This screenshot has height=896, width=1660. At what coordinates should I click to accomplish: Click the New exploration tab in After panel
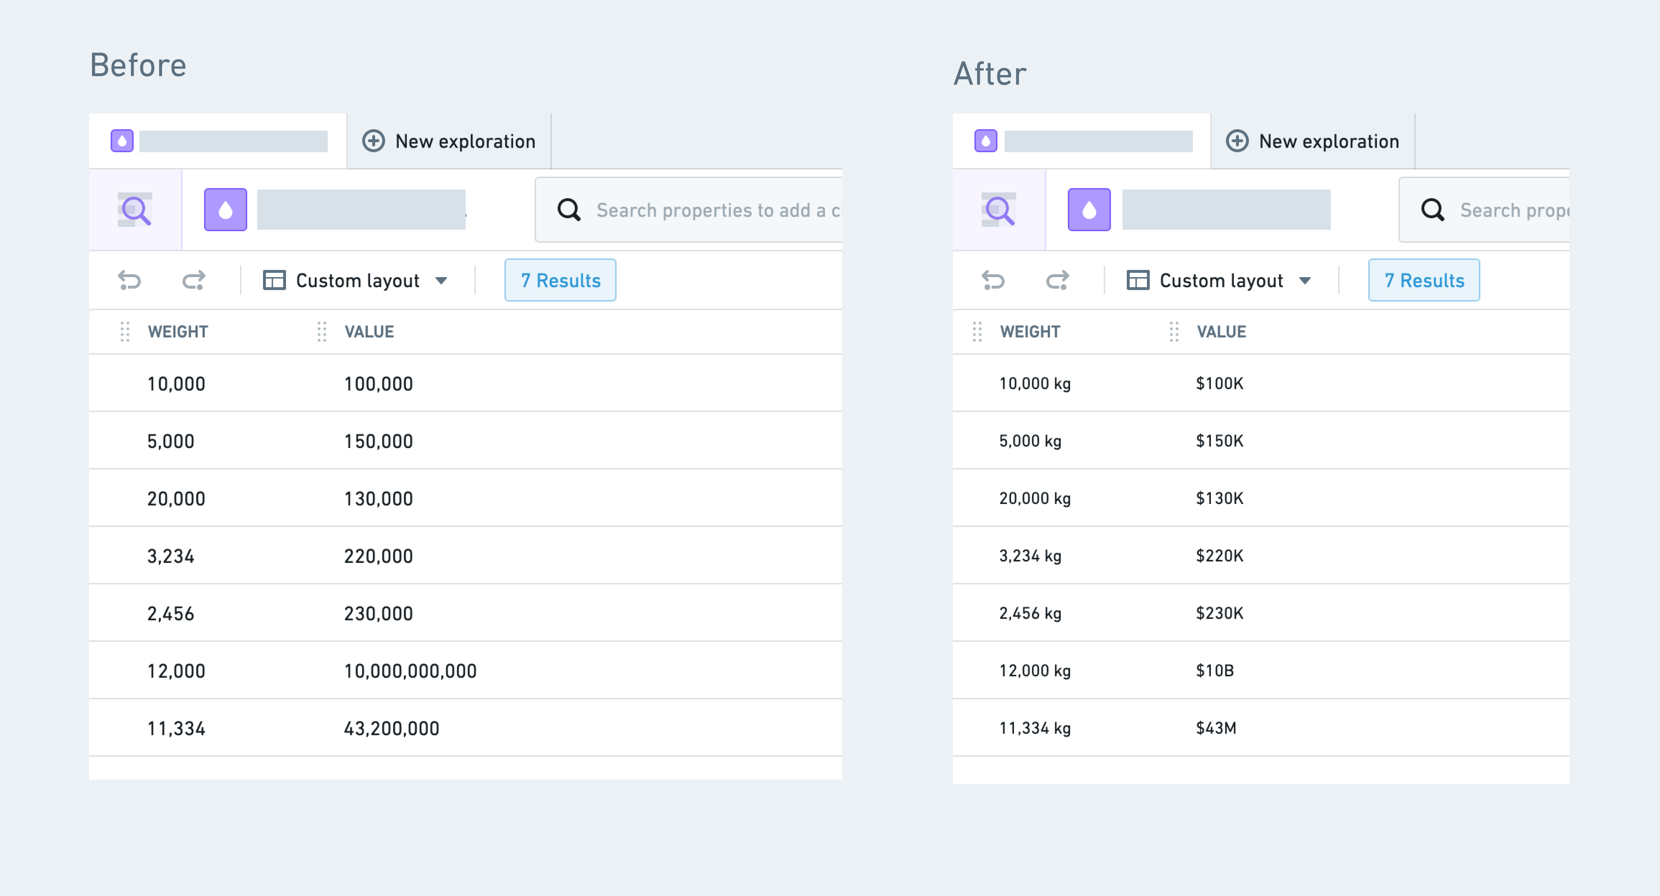tap(1313, 141)
